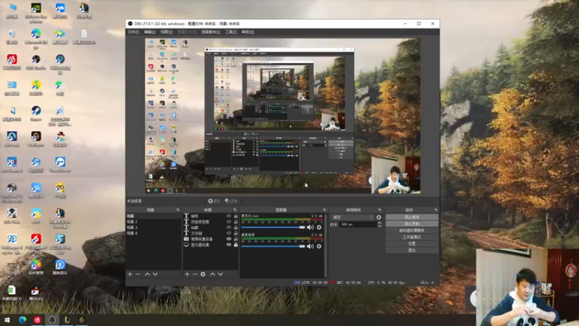
Task: Open the 帮助(H) menu
Action: point(248,32)
